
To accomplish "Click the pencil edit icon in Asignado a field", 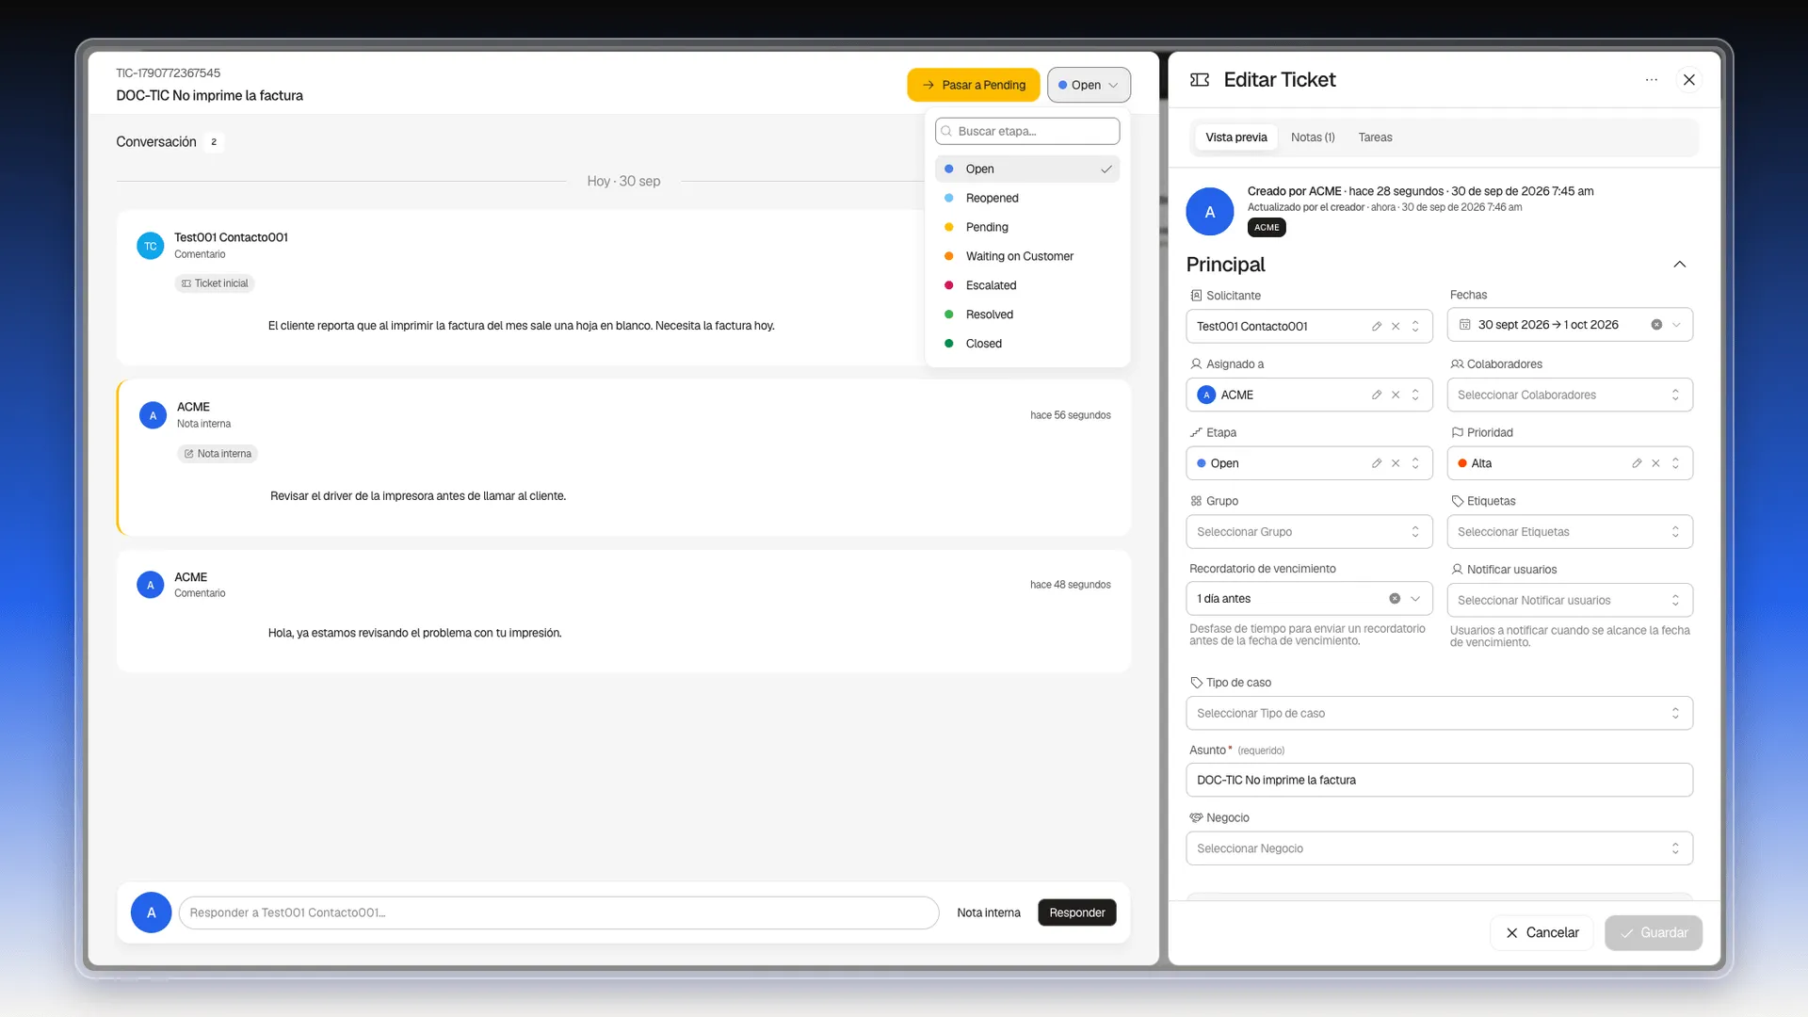I will 1377,395.
